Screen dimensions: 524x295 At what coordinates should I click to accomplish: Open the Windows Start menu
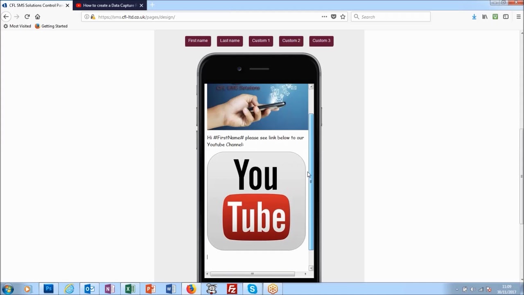[8, 289]
